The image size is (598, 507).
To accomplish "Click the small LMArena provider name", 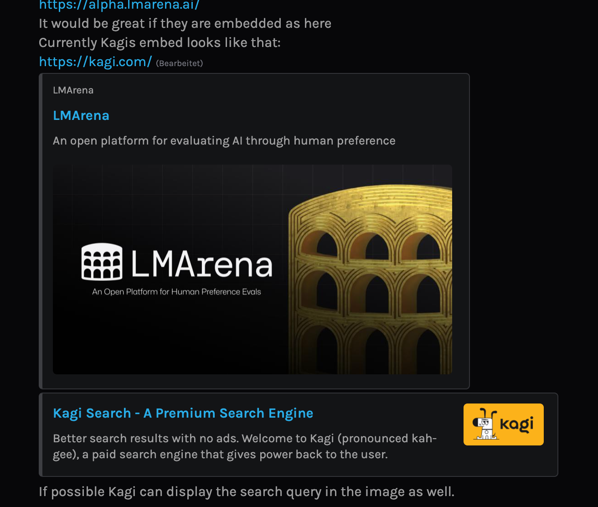I will pyautogui.click(x=73, y=90).
